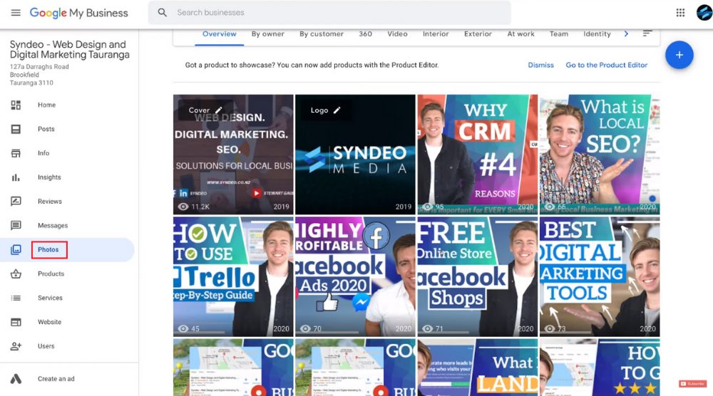Open the Best Digital Marketing Tools thumbnail
Screen dimensions: 713x396
tap(600, 276)
